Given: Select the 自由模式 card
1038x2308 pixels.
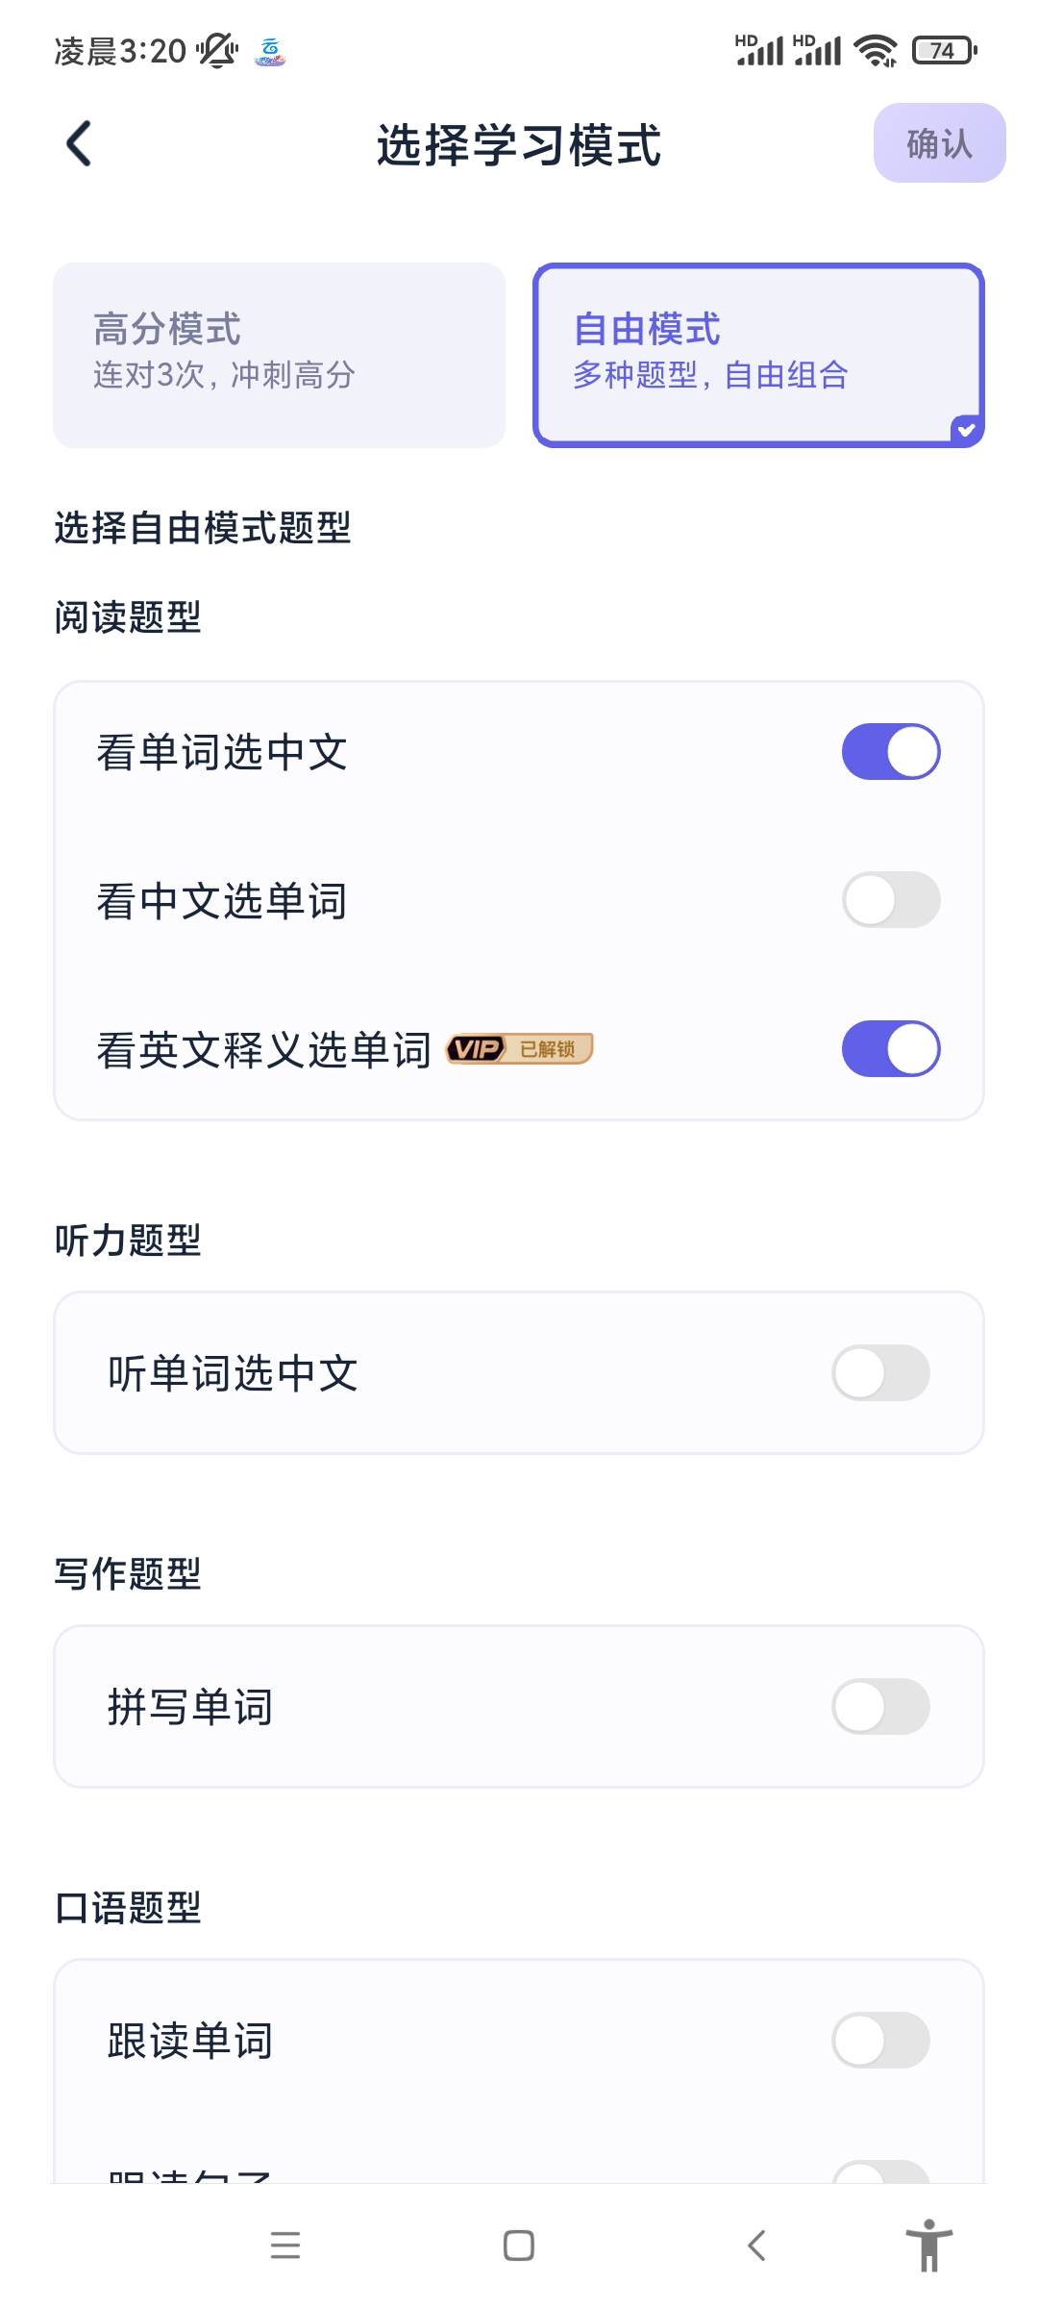Looking at the screenshot, I should [x=759, y=355].
